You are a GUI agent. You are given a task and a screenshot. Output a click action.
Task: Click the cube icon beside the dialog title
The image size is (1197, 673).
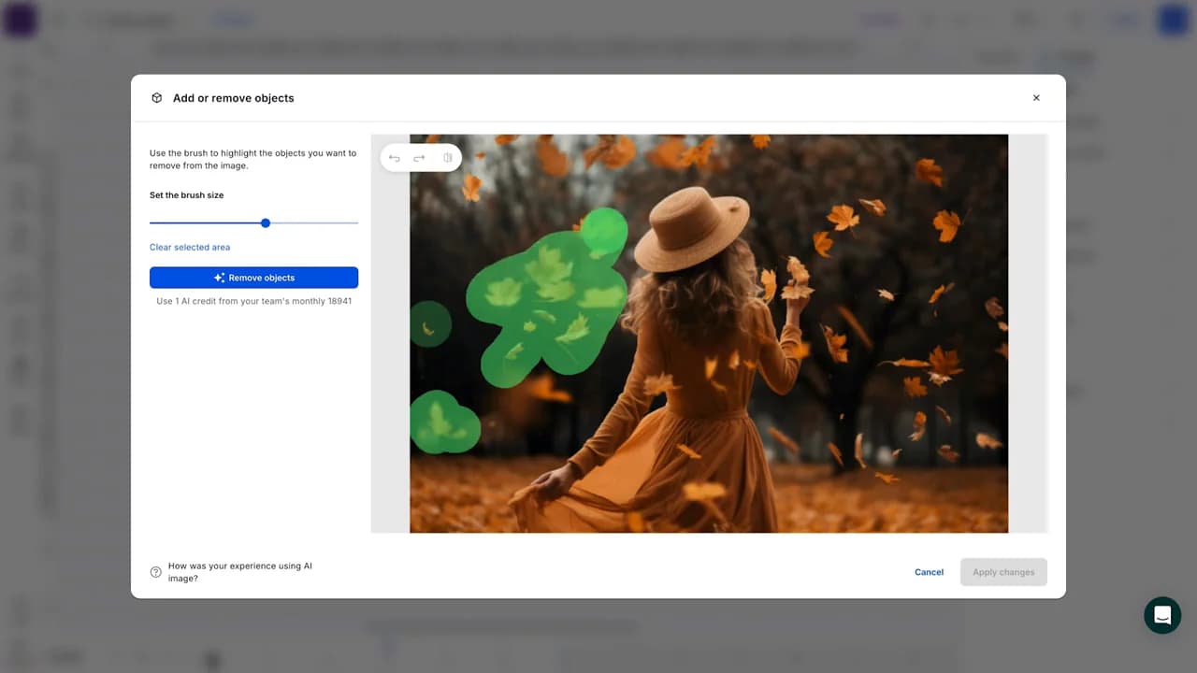[157, 98]
